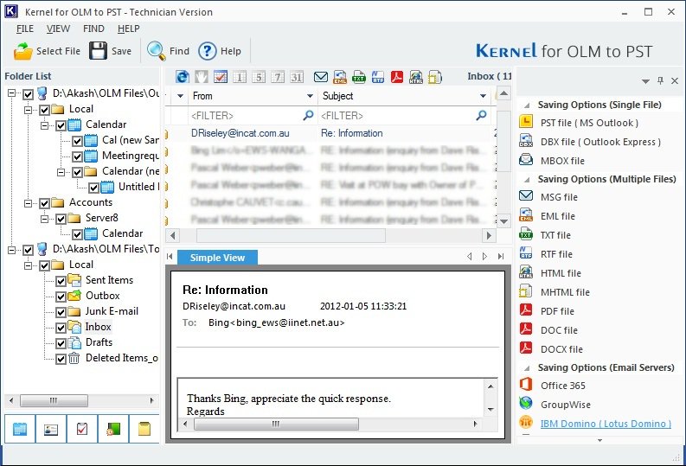Click the RTF export icon in the mail toolbar
Viewport: 686px width, 466px height.
(378, 77)
